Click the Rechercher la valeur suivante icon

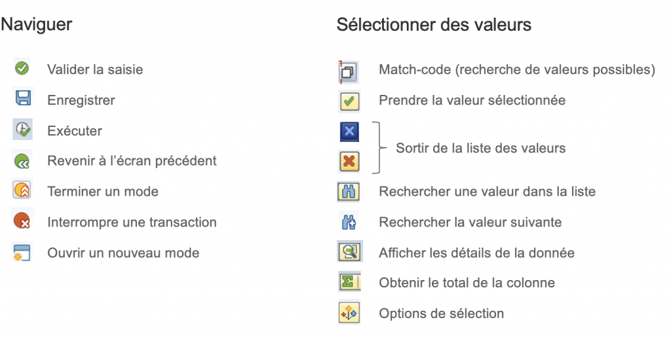[348, 222]
